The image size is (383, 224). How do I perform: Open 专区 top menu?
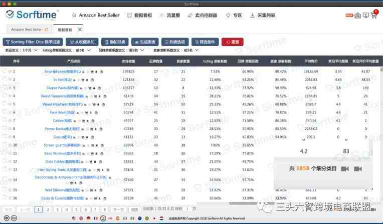234,15
